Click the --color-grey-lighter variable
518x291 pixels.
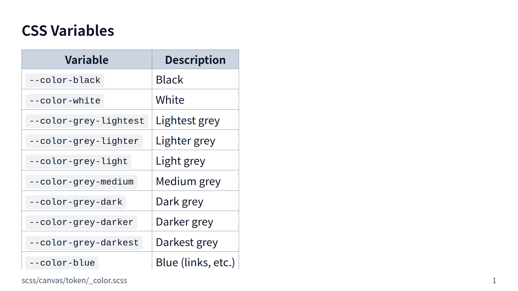point(84,141)
